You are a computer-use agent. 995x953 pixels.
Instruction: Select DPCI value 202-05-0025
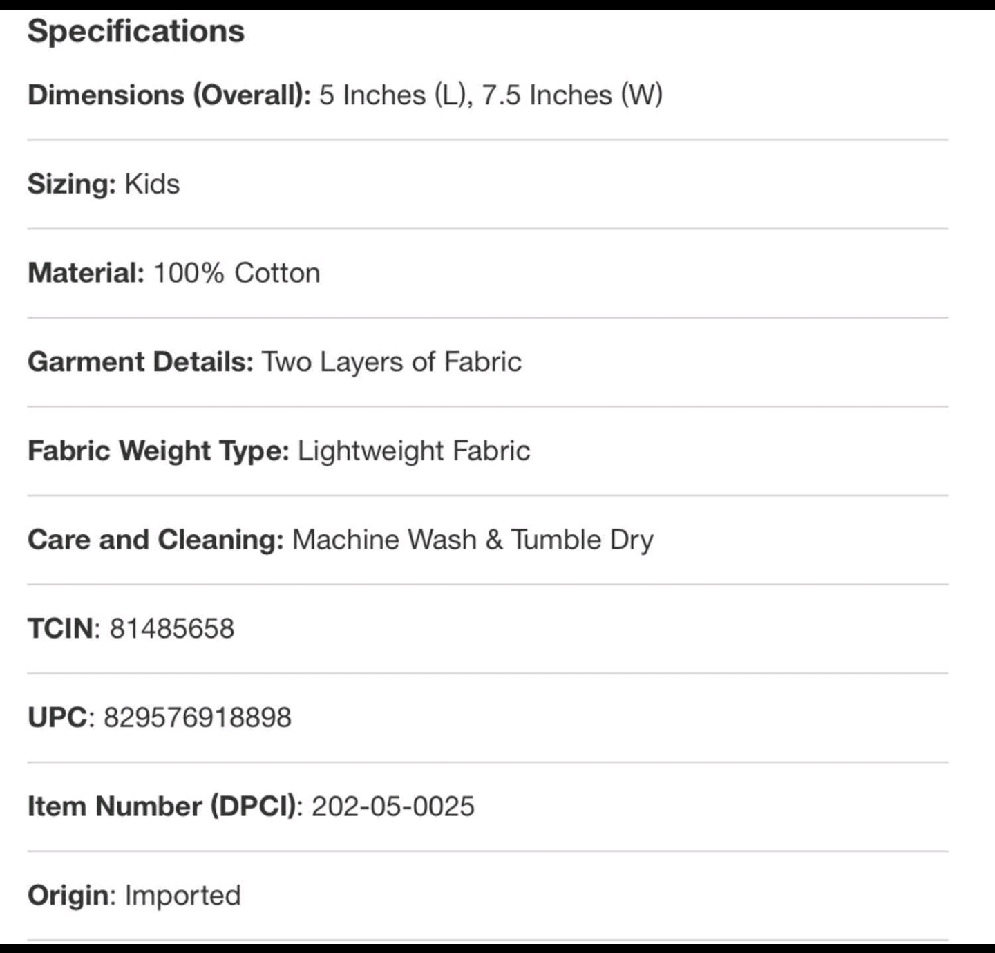click(x=393, y=806)
